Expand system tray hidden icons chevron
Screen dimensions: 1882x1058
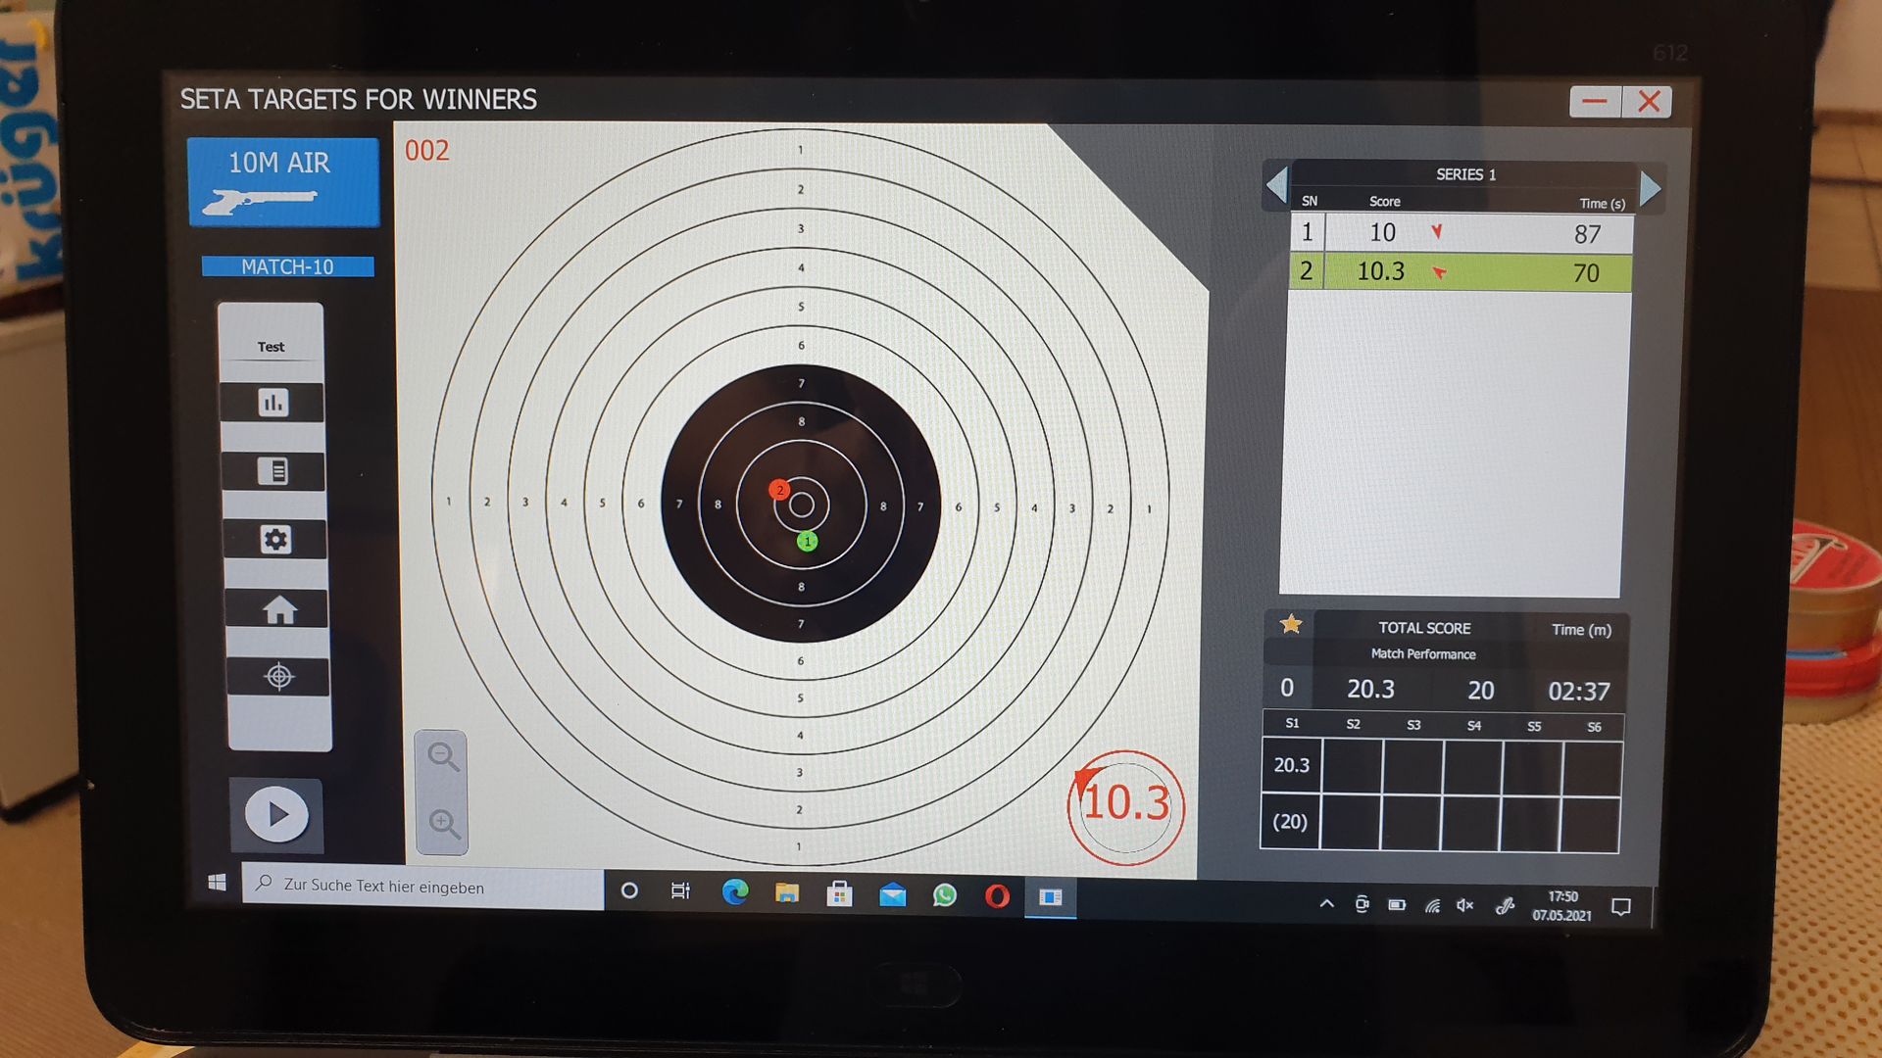(1326, 904)
